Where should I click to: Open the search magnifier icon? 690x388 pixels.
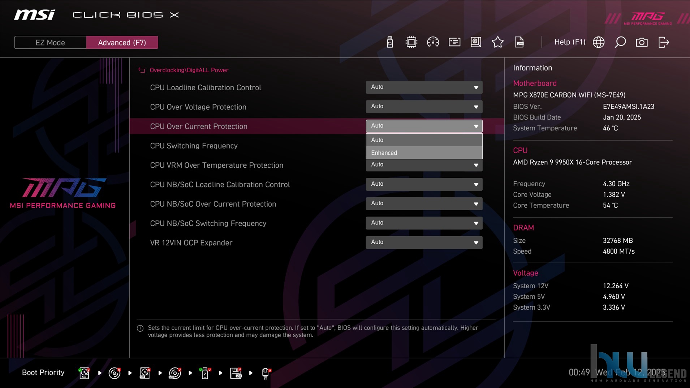(x=620, y=42)
